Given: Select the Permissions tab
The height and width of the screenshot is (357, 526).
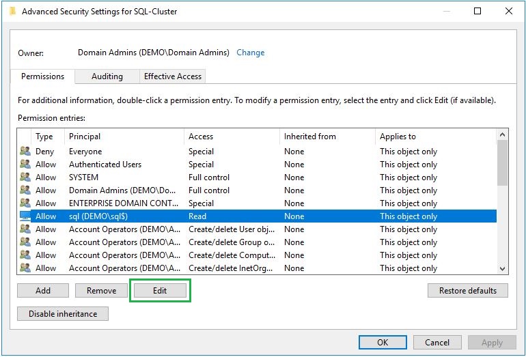Looking at the screenshot, I should click(x=43, y=76).
